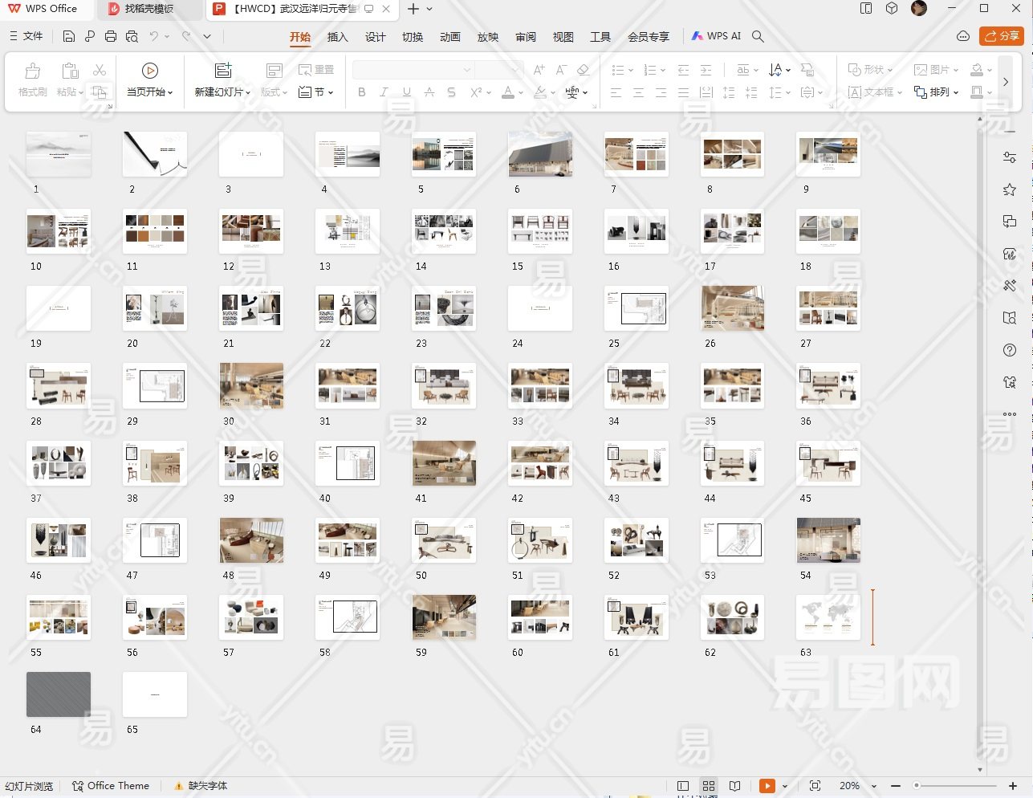This screenshot has height=798, width=1033.
Task: Expand the 20% zoom level dropdown
Action: pos(874,787)
